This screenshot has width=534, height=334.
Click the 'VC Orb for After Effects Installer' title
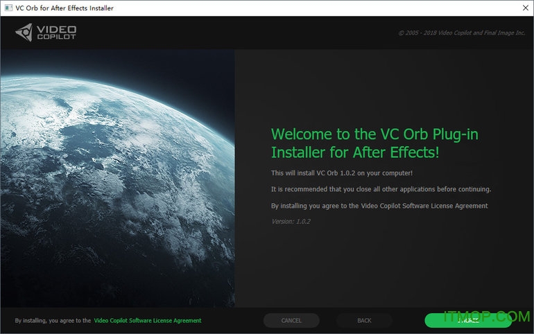[64, 8]
